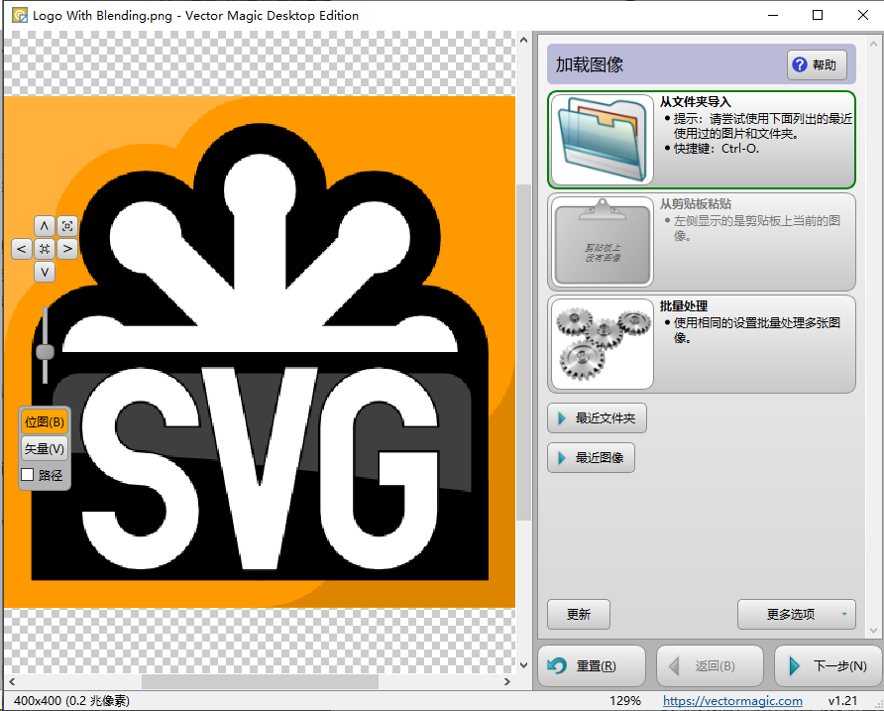Click the canvas vertical scrollbar thumb

pos(523,352)
